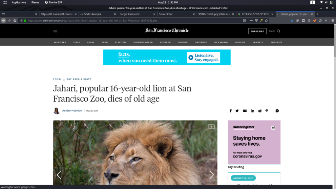Share article on Reddit icon

[x=260, y=111]
